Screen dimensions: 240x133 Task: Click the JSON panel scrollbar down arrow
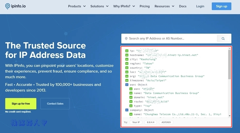[x=230, y=115]
